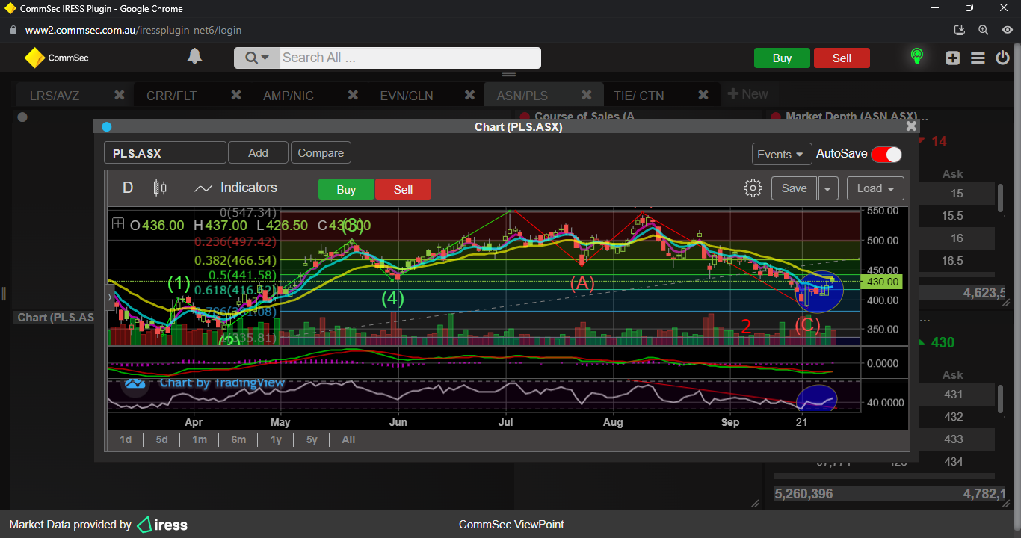The image size is (1021, 538).
Task: Click ask price 15.5 in Market Depth
Action: [x=952, y=216]
